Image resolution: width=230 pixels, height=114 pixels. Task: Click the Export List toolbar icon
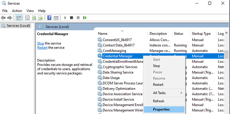(x=40, y=18)
